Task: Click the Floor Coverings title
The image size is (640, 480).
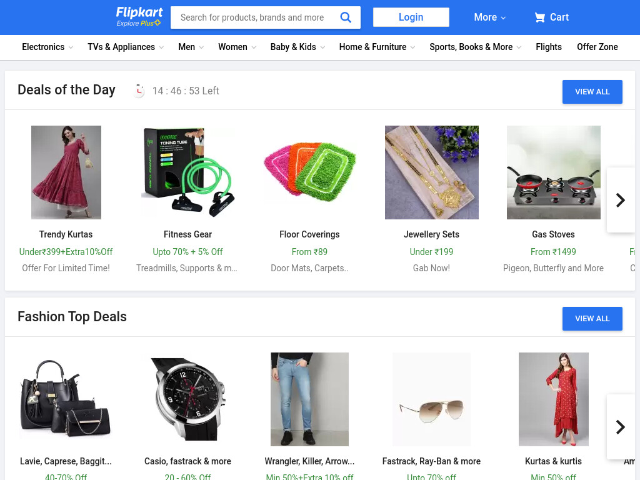Action: (x=309, y=234)
